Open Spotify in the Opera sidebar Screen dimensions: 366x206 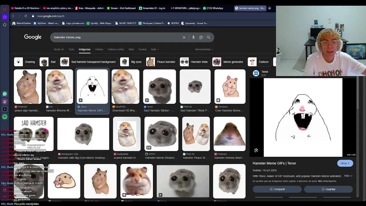click(x=5, y=117)
